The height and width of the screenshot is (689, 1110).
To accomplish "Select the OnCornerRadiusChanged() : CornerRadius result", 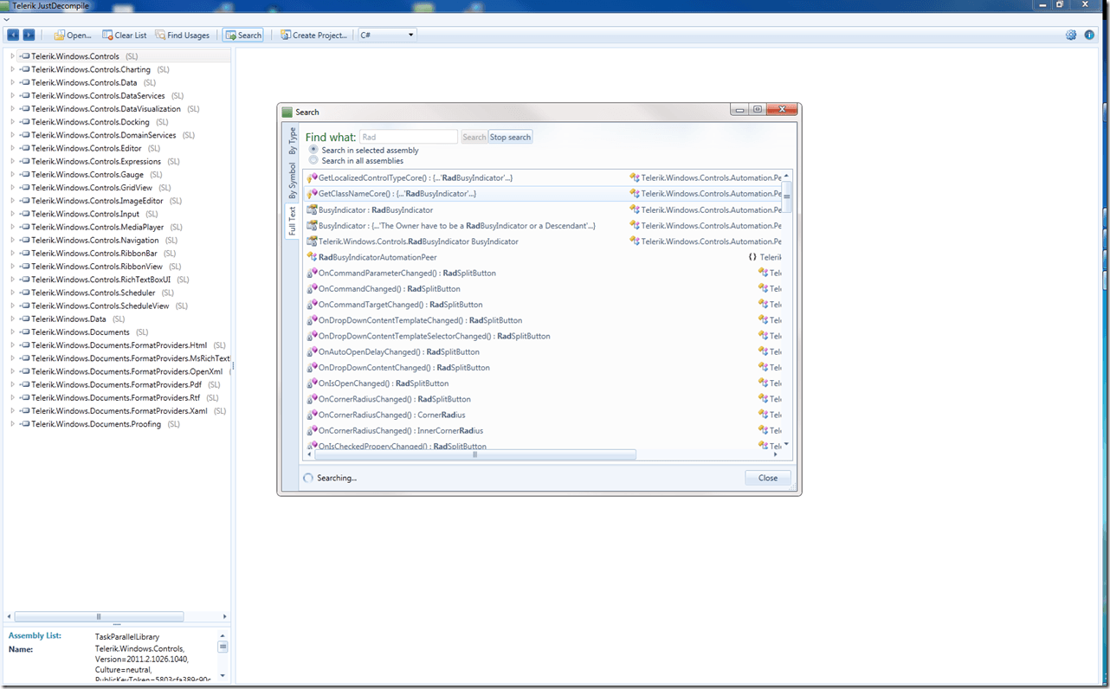I will (x=392, y=415).
